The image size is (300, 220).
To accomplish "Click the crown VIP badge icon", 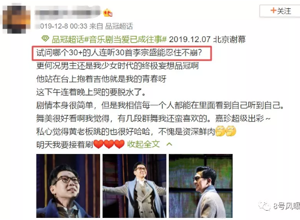I will 108,12.
